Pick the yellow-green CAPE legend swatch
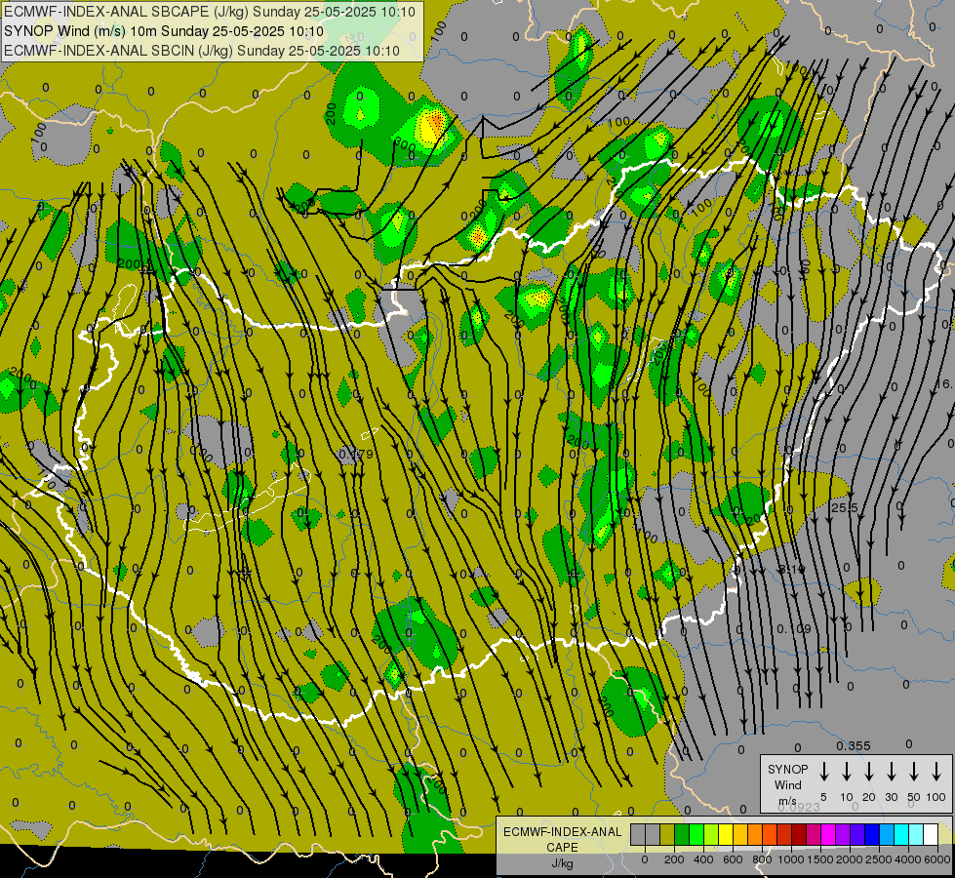Image resolution: width=955 pixels, height=878 pixels. [711, 835]
